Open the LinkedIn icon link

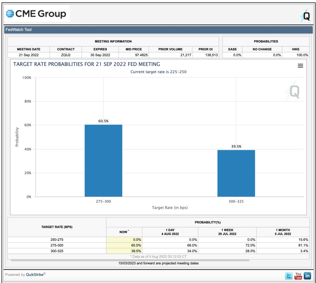click(x=307, y=276)
